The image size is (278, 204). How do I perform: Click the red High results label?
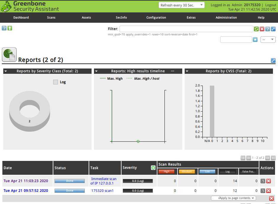click(167, 172)
